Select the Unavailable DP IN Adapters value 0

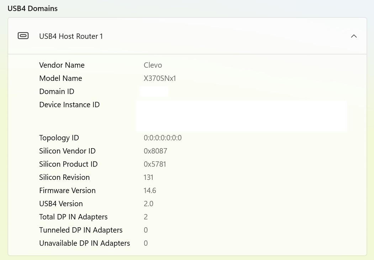pos(146,243)
